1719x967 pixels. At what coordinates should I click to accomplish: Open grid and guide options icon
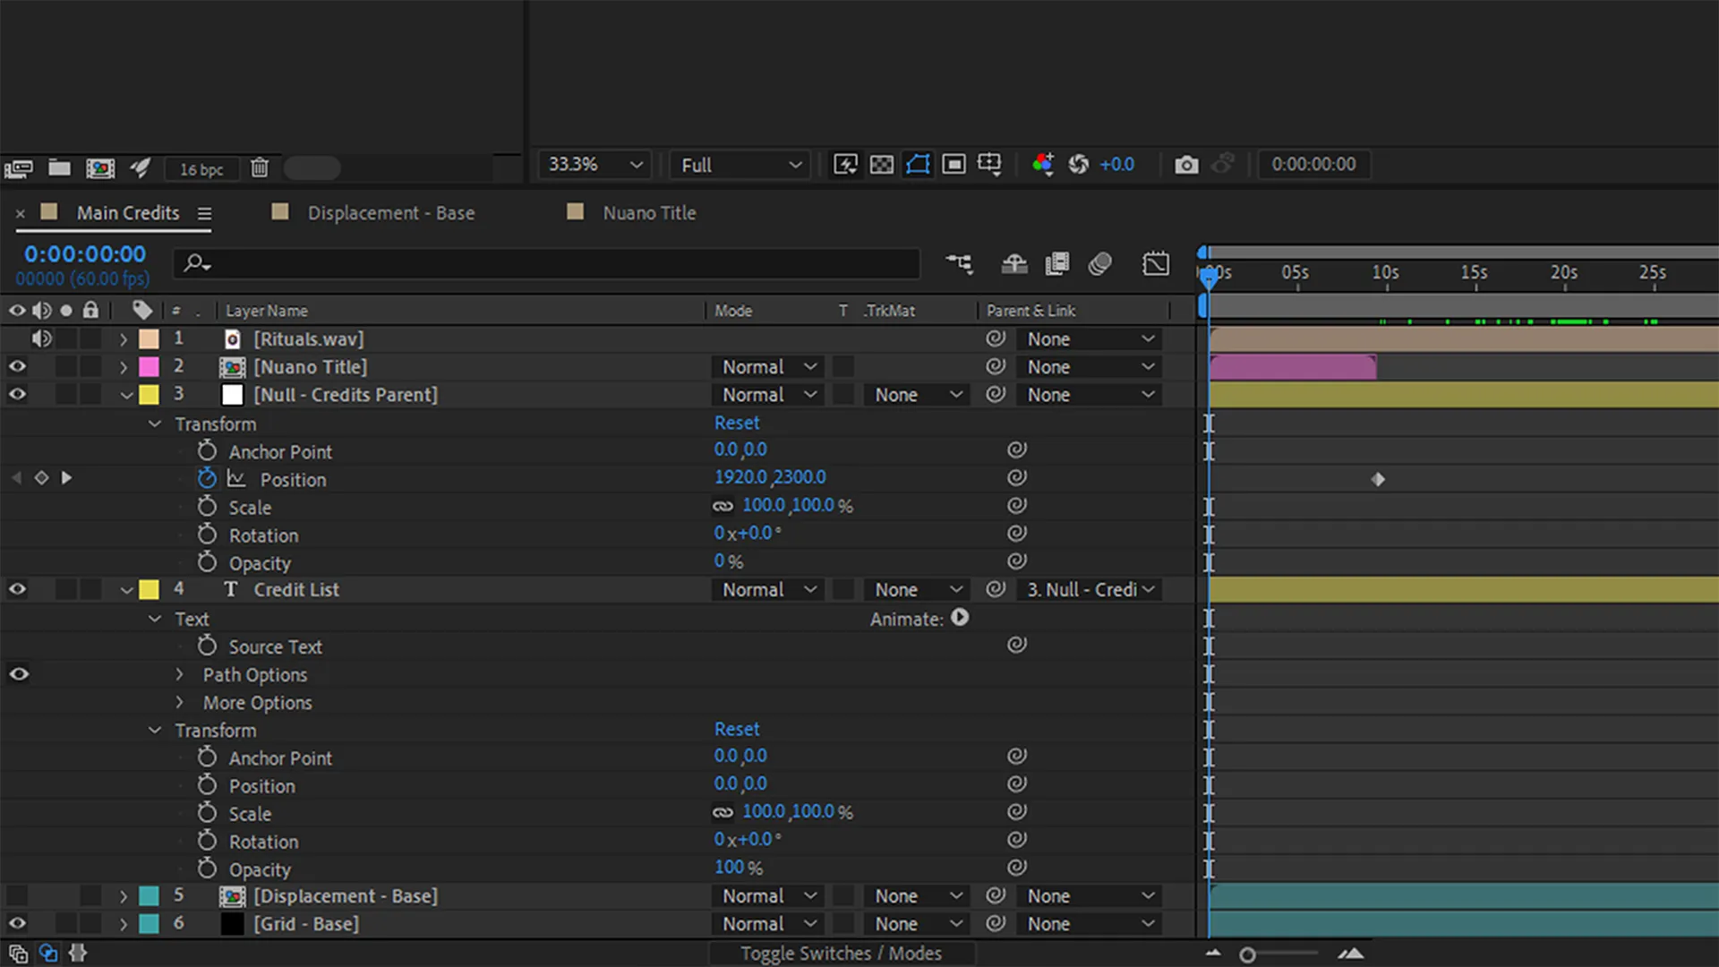[990, 164]
